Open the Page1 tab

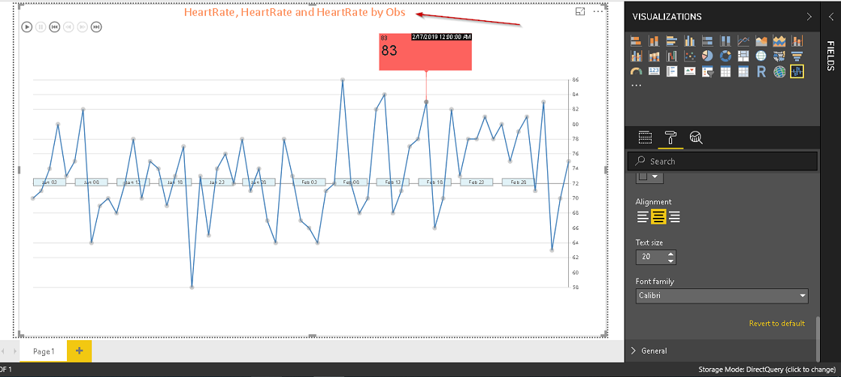44,351
